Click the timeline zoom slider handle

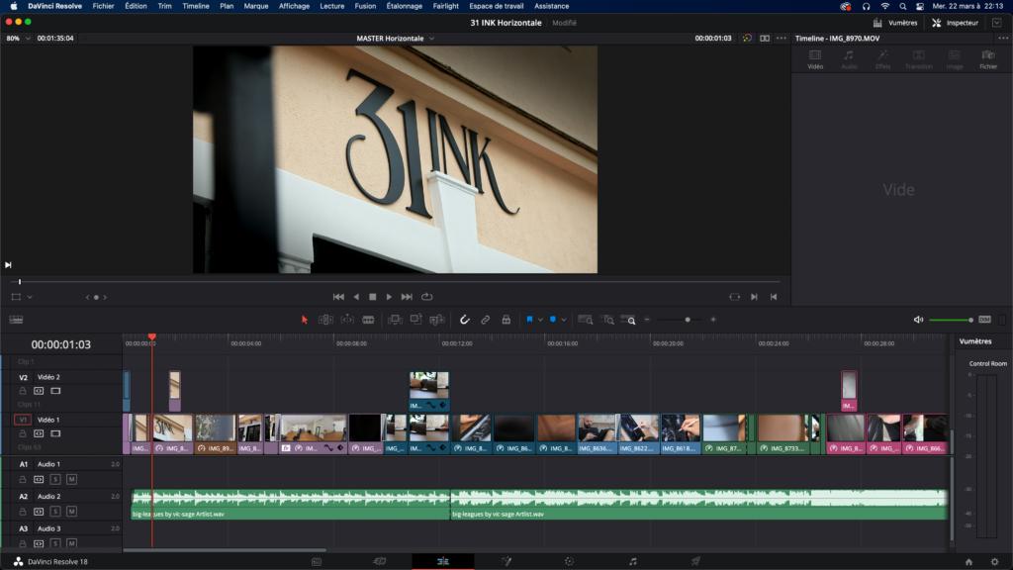point(688,320)
